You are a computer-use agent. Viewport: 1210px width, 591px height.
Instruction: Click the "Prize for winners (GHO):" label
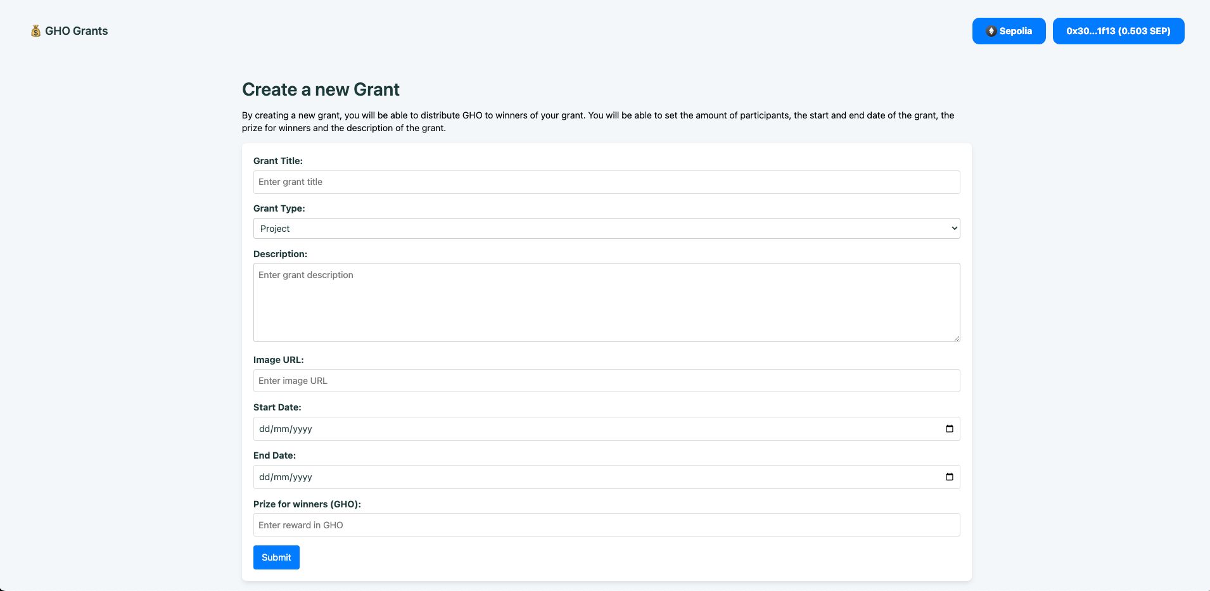307,504
